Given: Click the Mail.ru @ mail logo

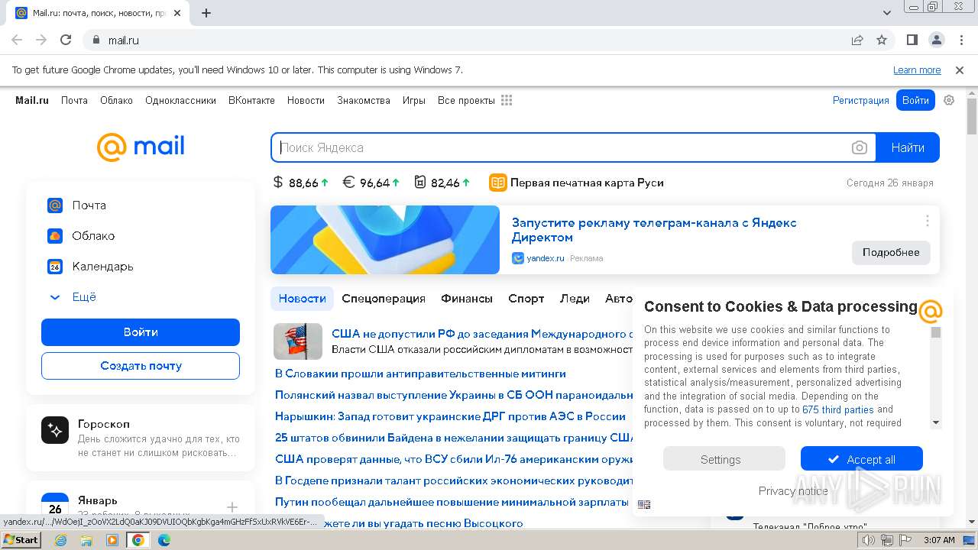Looking at the screenshot, I should [141, 147].
